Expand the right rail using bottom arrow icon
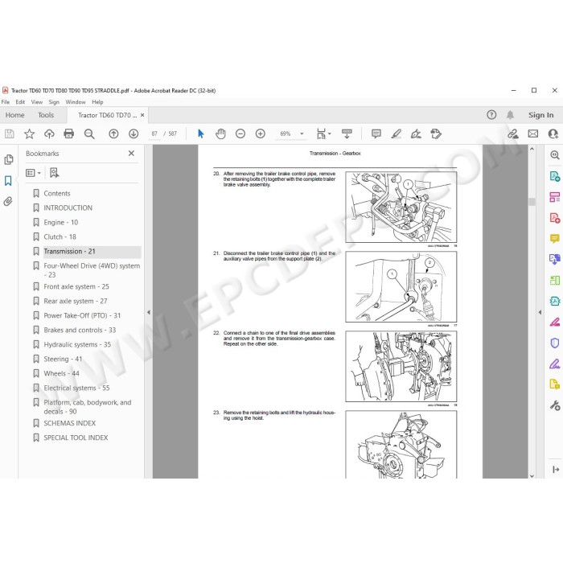This screenshot has width=563, height=563. 556,469
